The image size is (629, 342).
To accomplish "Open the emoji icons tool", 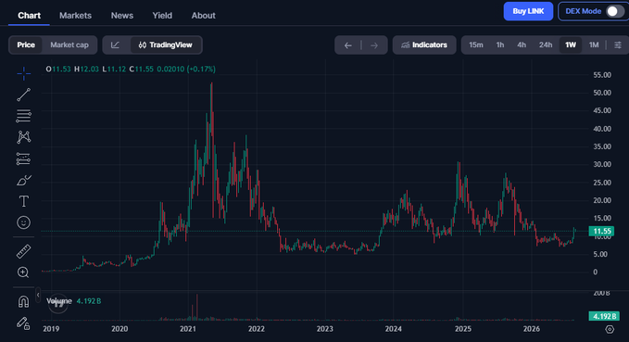I will pyautogui.click(x=24, y=222).
